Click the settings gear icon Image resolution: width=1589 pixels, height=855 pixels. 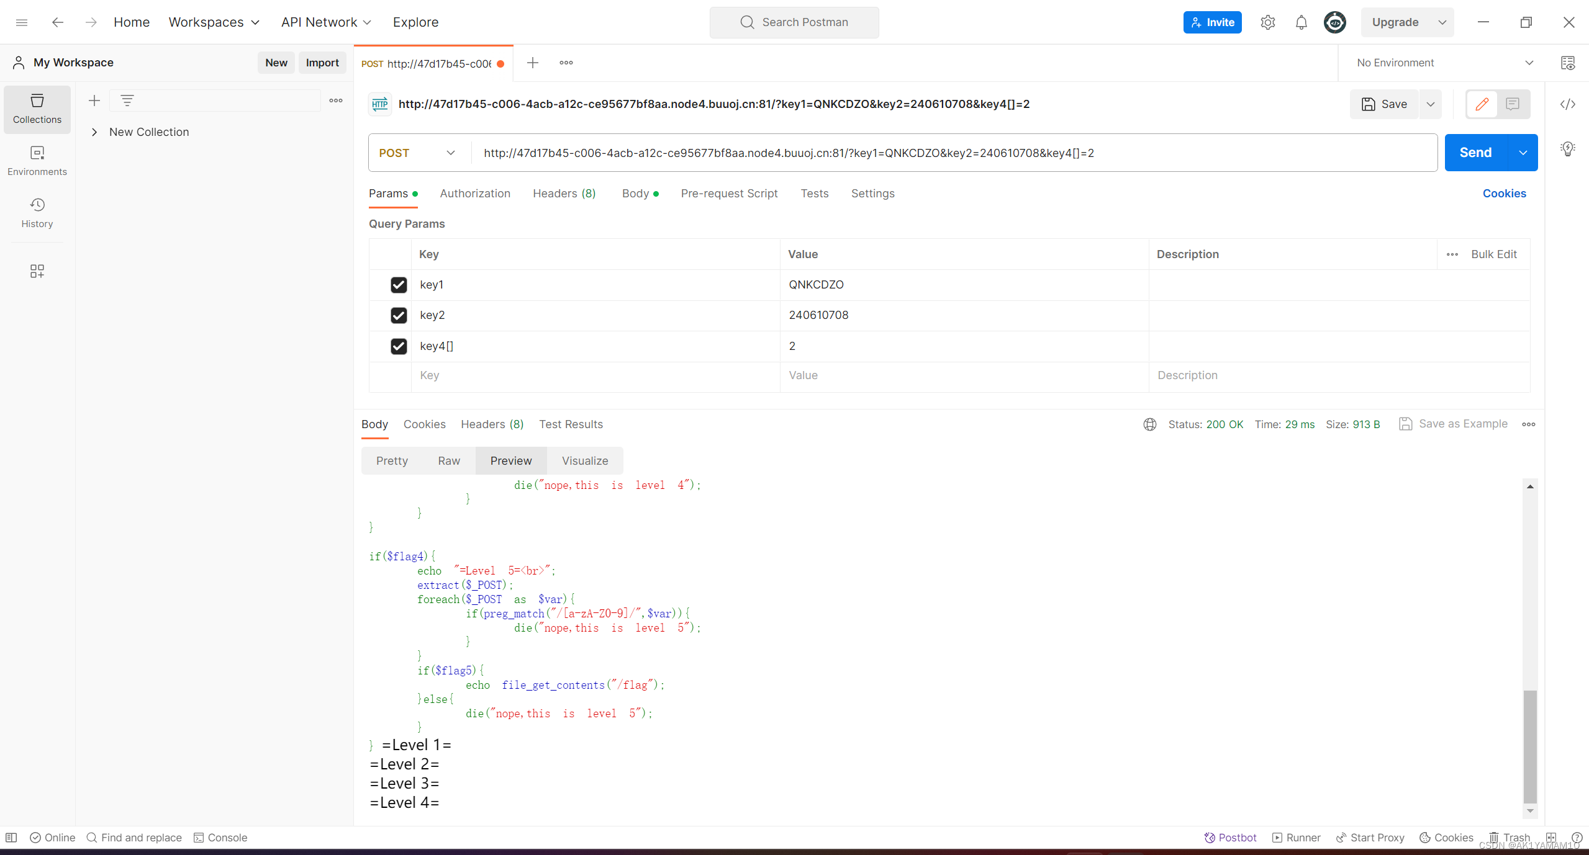click(x=1267, y=22)
